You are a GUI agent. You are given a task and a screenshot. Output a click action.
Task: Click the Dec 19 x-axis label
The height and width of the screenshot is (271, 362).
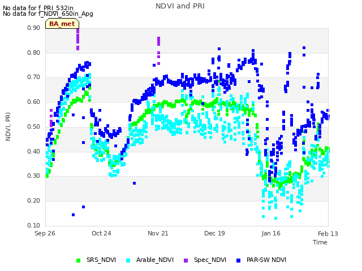(x=214, y=233)
